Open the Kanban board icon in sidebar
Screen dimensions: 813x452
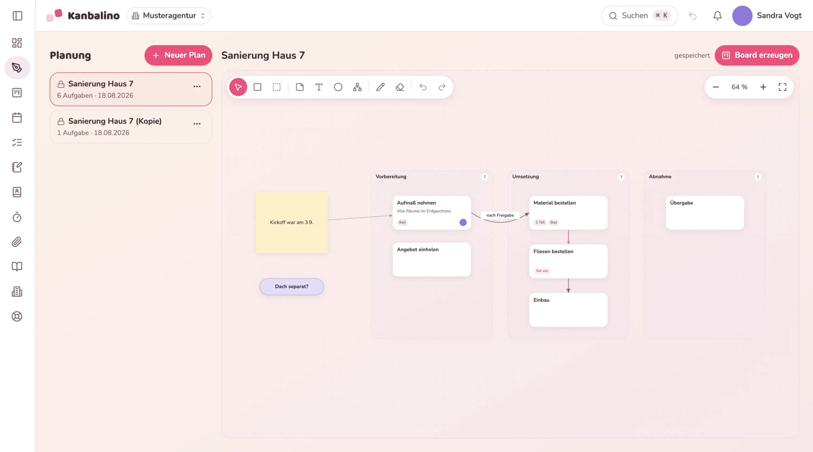click(17, 93)
